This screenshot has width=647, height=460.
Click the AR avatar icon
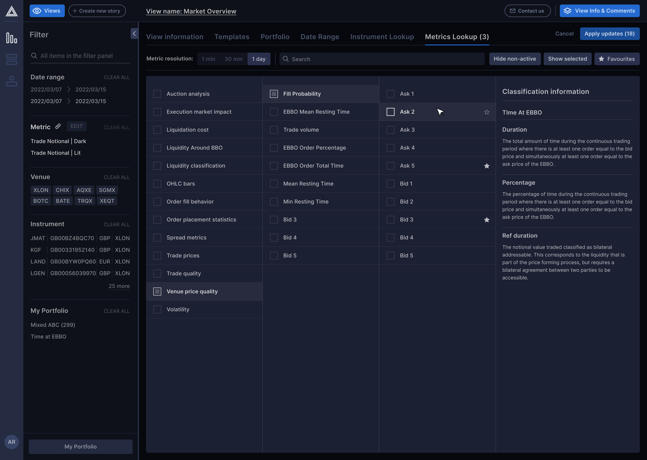click(12, 442)
